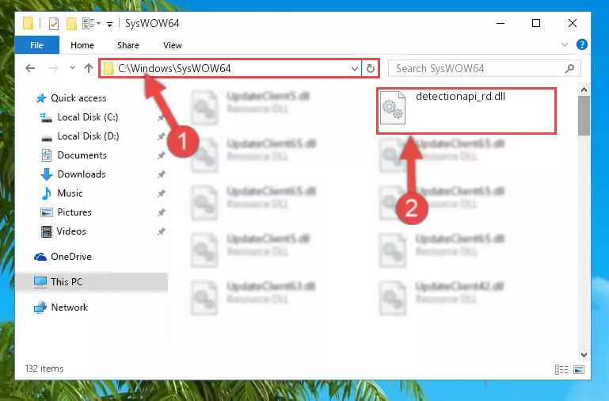Click the scroll up arrow of the file list
Viewport: 609px width, 401px height.
pyautogui.click(x=584, y=90)
